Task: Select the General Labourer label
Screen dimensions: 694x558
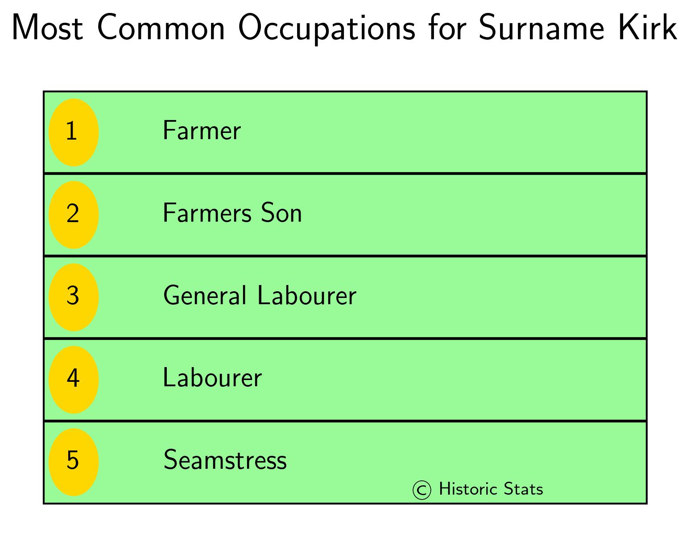Action: (260, 295)
